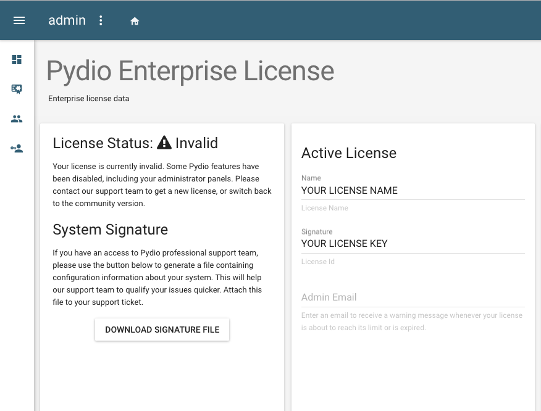This screenshot has width=541, height=411.
Task: Open the dashboard icon in sidebar
Action: (17, 60)
